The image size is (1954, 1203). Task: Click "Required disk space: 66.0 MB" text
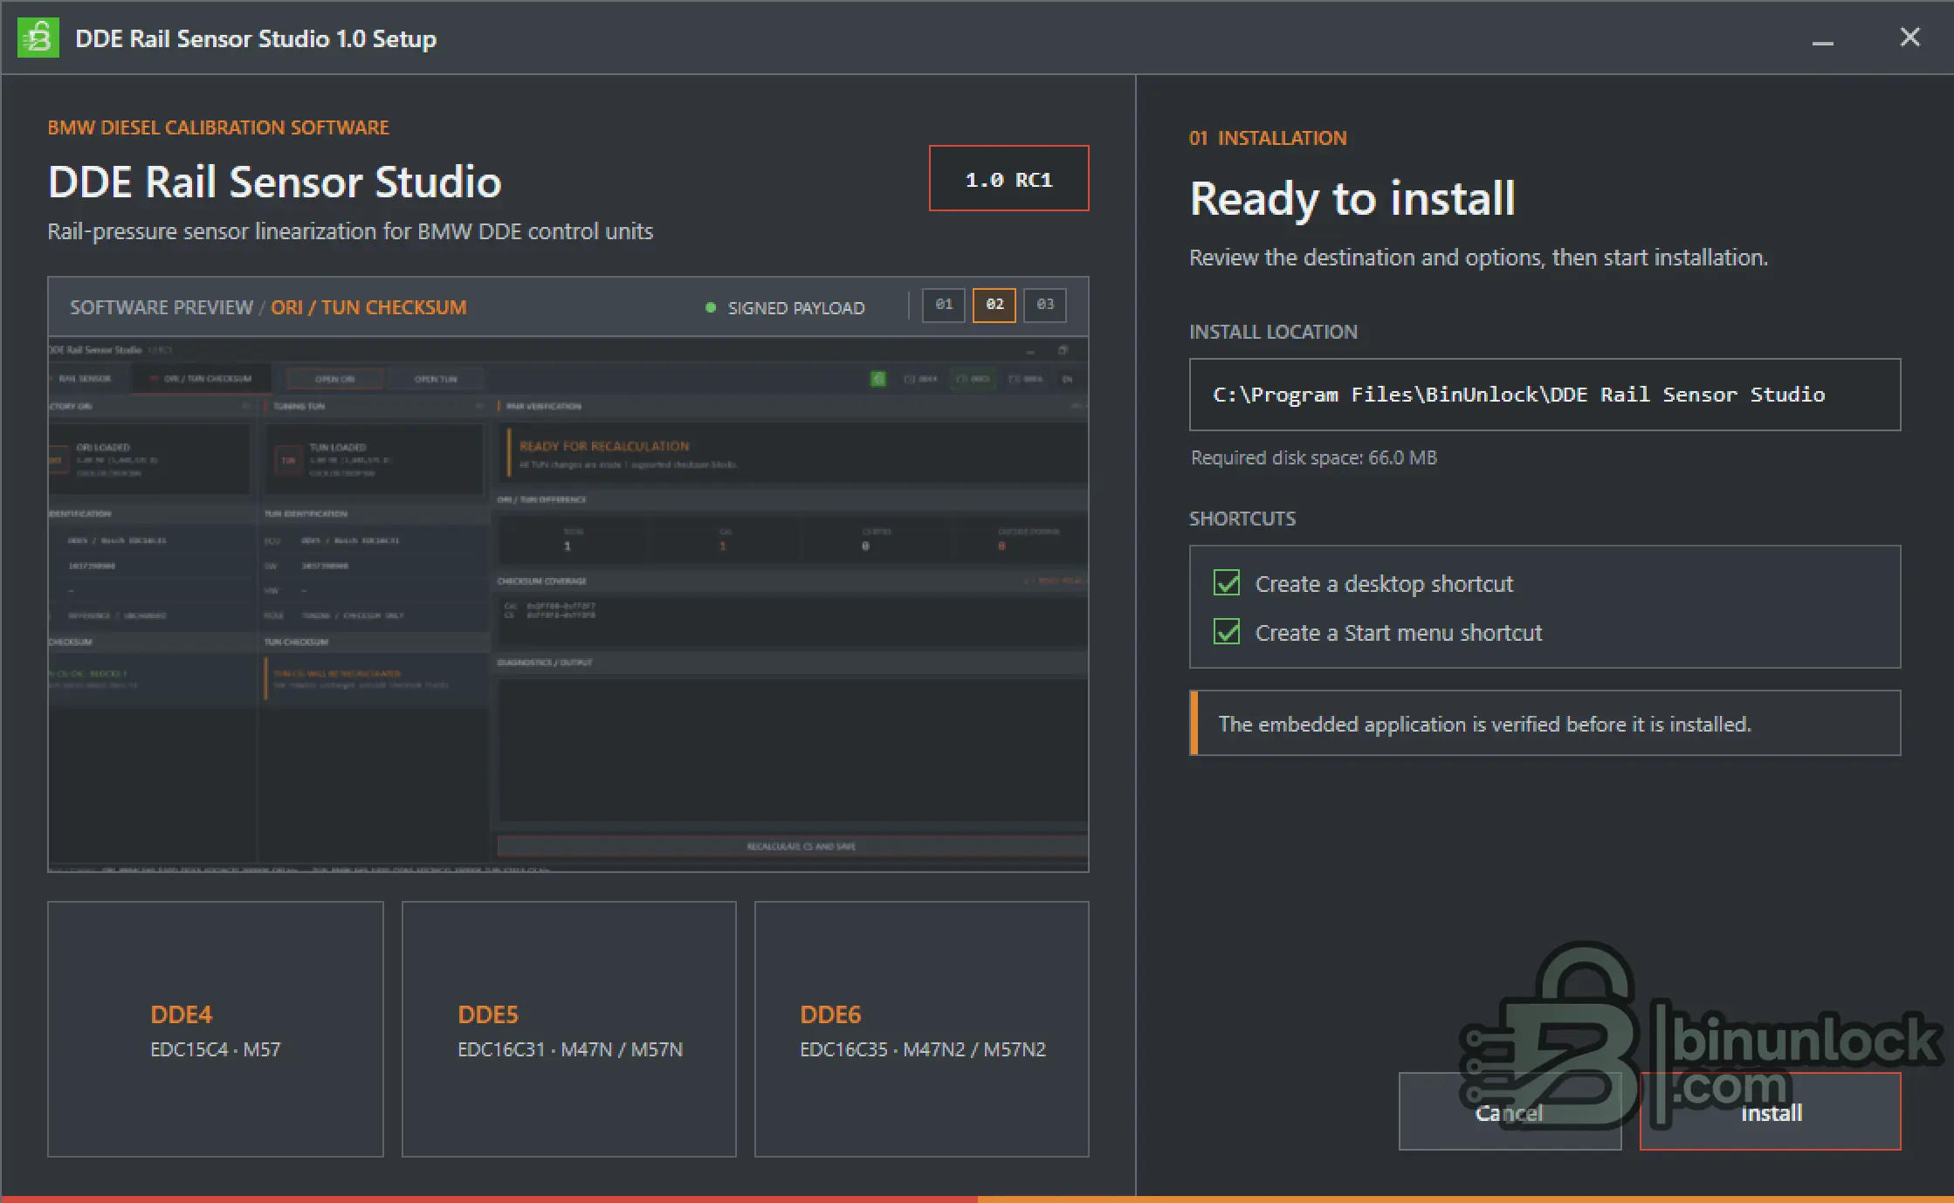[x=1314, y=457]
